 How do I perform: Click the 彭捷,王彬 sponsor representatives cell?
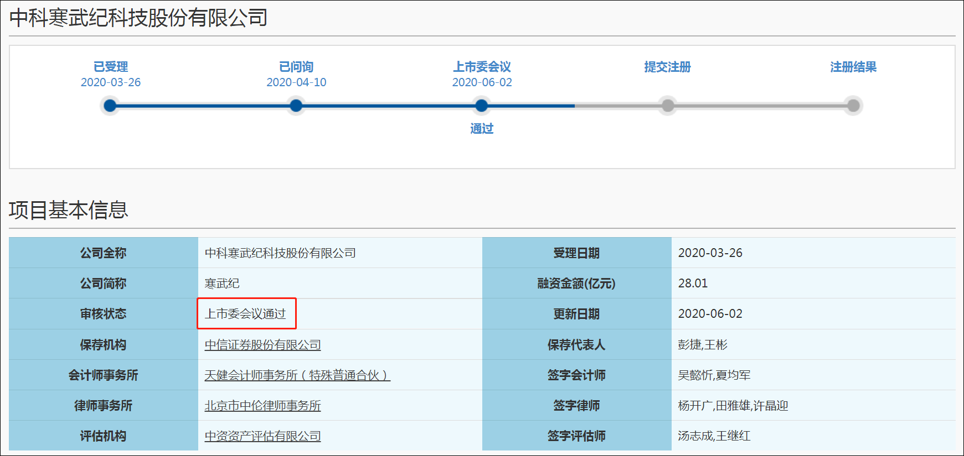[x=703, y=345]
